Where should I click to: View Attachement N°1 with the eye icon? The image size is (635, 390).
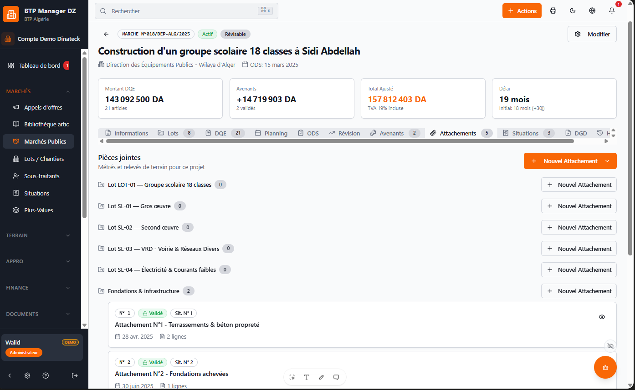click(602, 317)
